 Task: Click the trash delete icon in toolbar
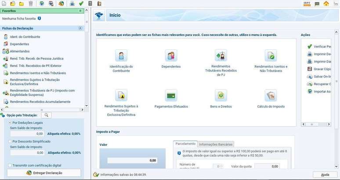(x=30, y=4)
